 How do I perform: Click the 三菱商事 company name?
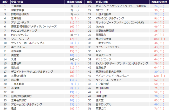point(17,6)
